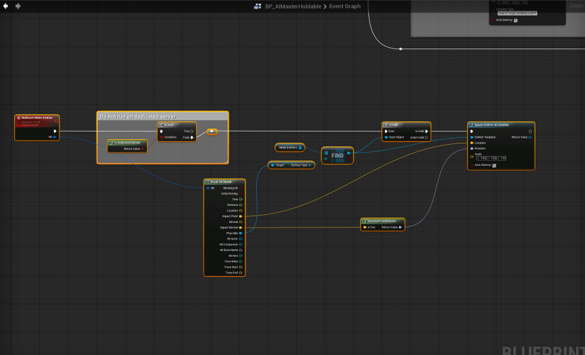Select the Is Dedicated Server function node
This screenshot has height=355, width=585.
click(127, 142)
